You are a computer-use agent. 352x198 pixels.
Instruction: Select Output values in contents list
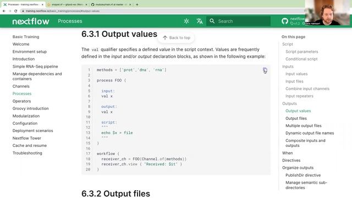298,111
